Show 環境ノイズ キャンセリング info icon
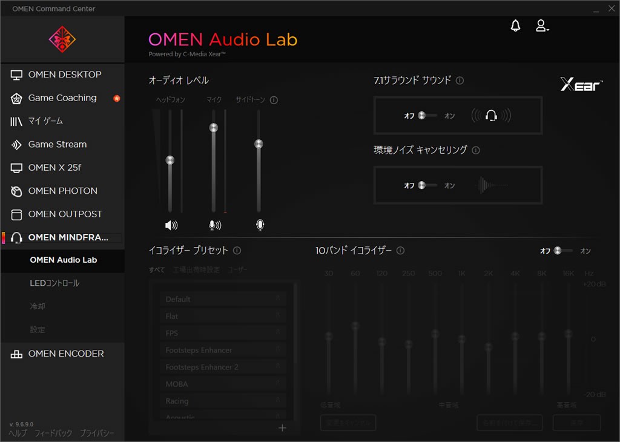Screen dimensions: 620x442 [476, 150]
